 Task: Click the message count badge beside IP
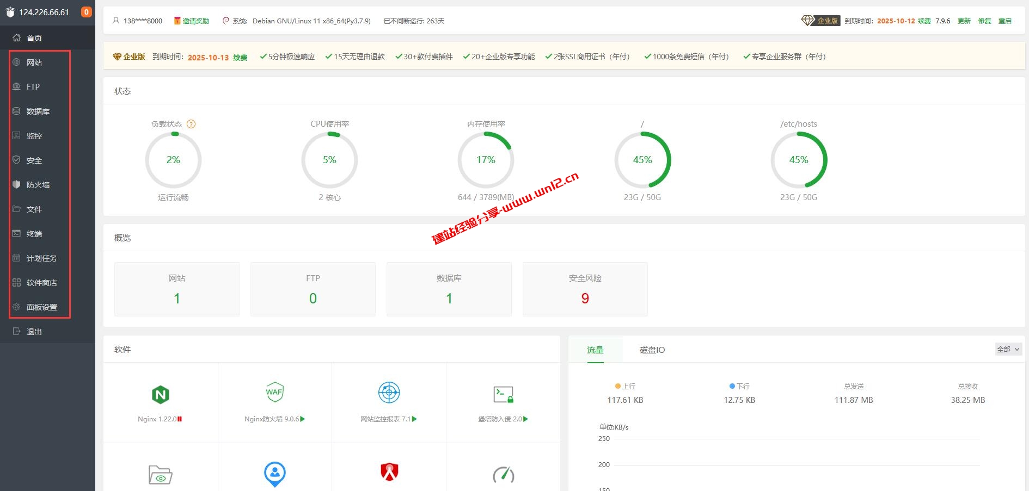tap(86, 12)
